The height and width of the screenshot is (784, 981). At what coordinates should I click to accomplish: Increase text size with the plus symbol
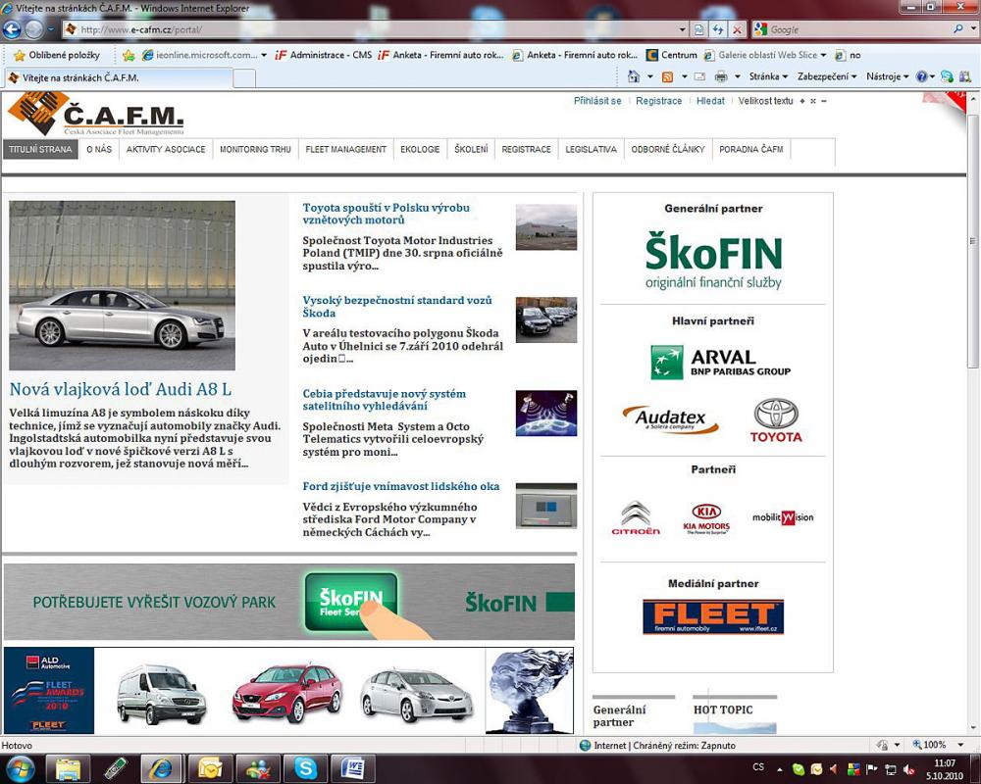tap(802, 101)
